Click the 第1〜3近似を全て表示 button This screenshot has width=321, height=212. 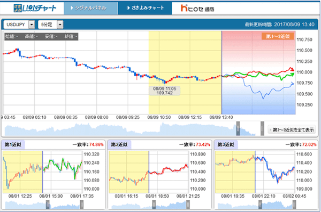click(292, 129)
